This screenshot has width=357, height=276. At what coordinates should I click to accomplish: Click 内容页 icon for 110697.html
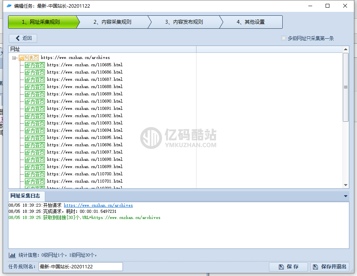coord(35,152)
